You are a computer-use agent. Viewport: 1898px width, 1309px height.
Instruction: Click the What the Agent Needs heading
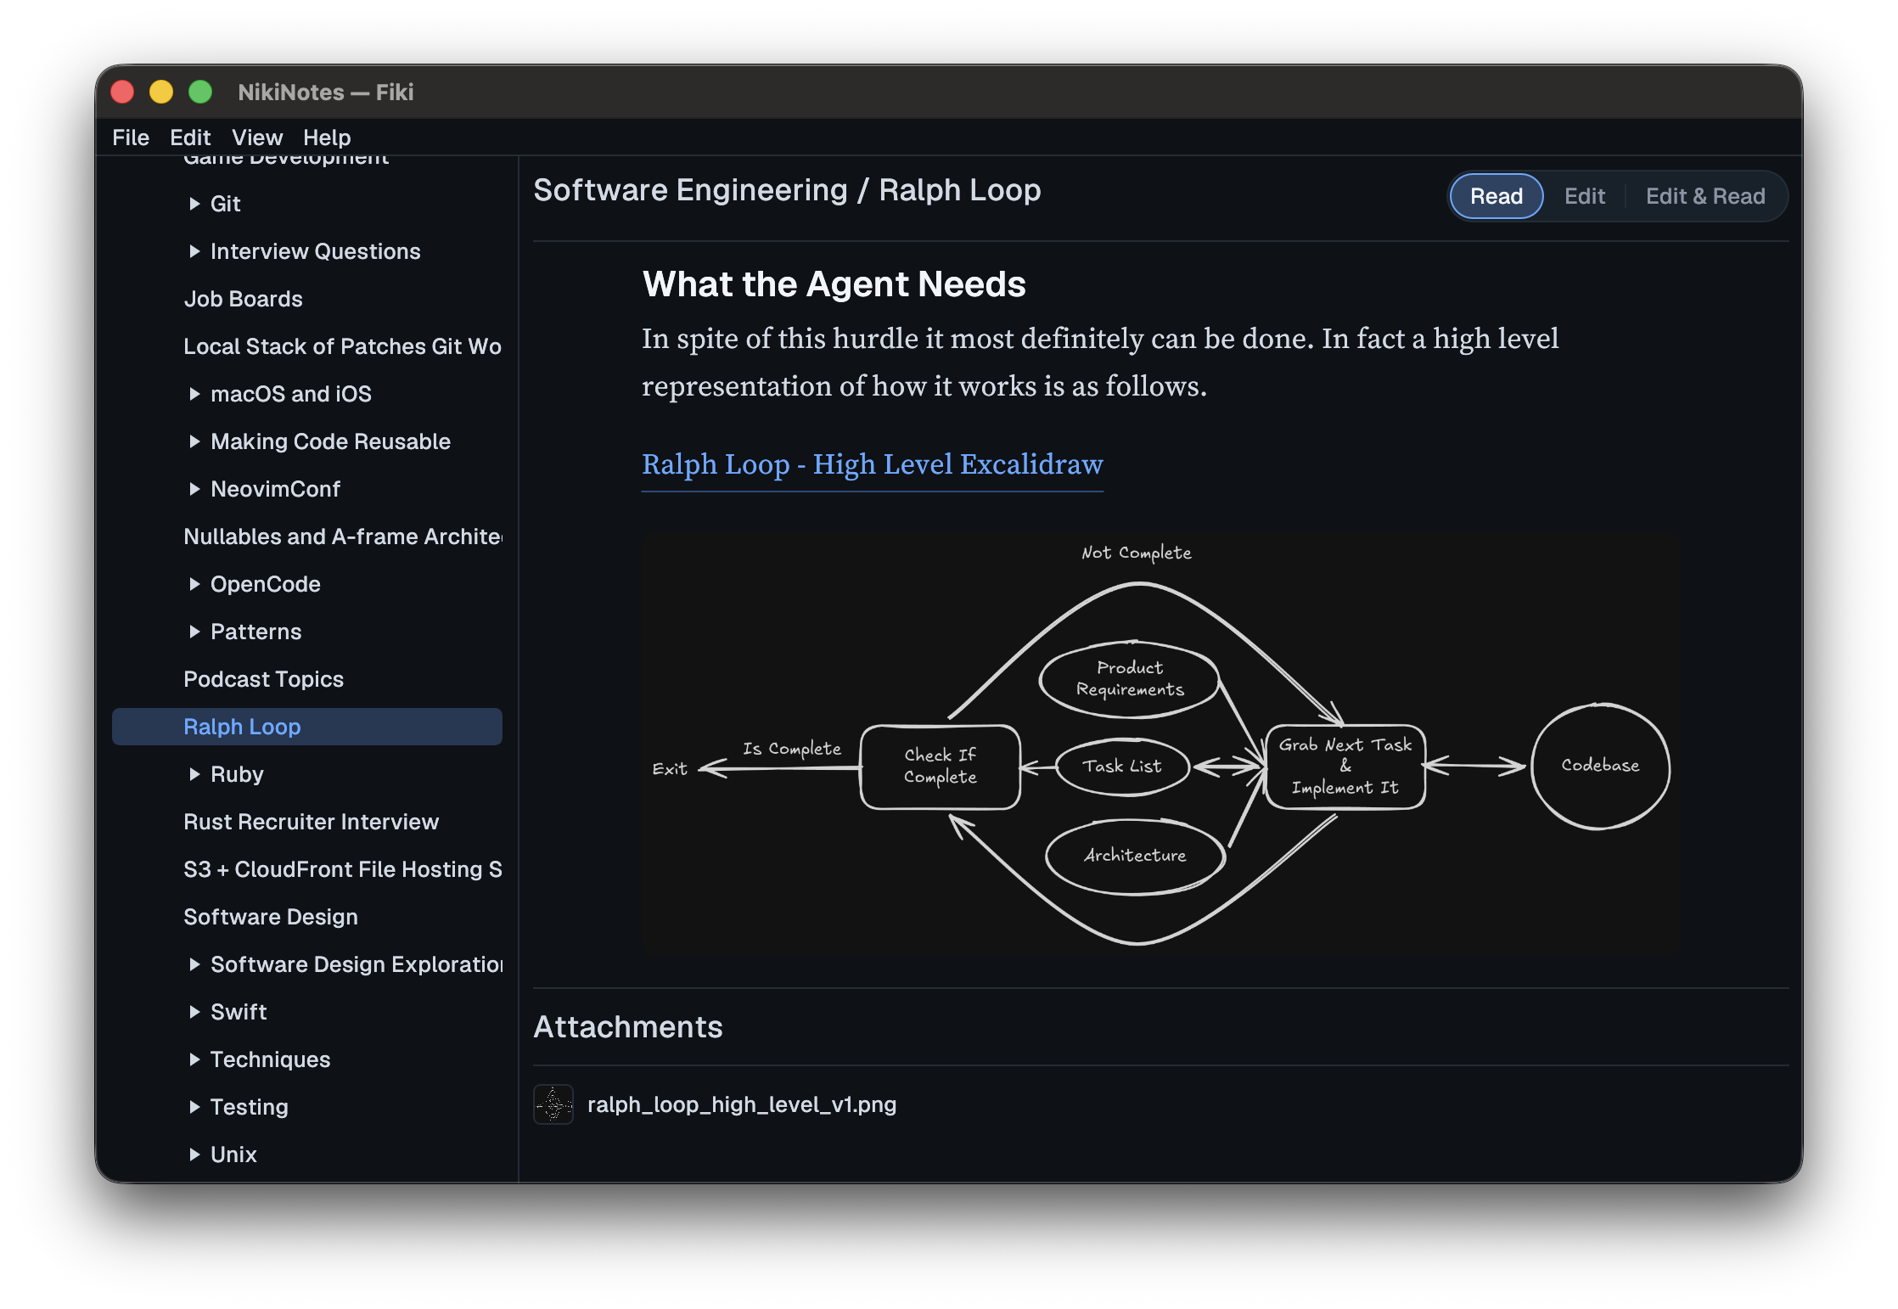pos(834,284)
